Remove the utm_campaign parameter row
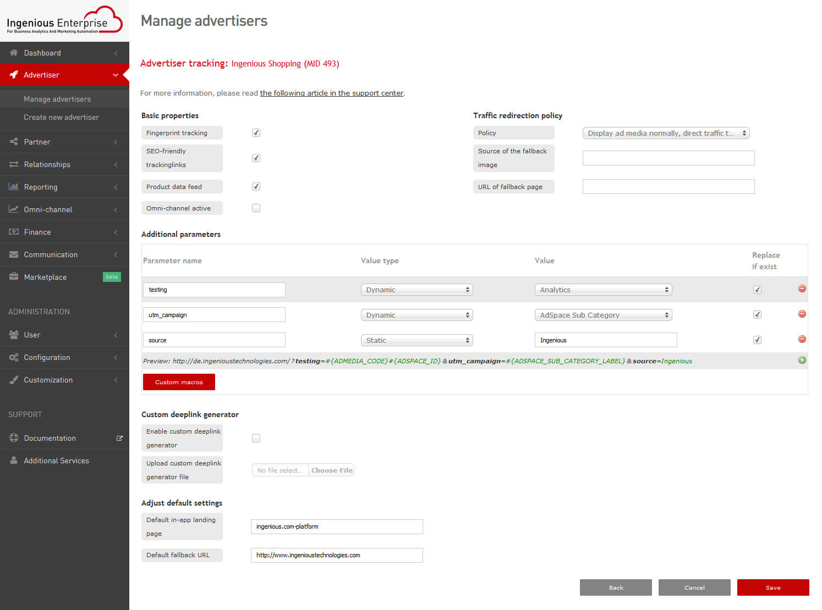Viewport: 822px width, 610px height. click(x=802, y=314)
